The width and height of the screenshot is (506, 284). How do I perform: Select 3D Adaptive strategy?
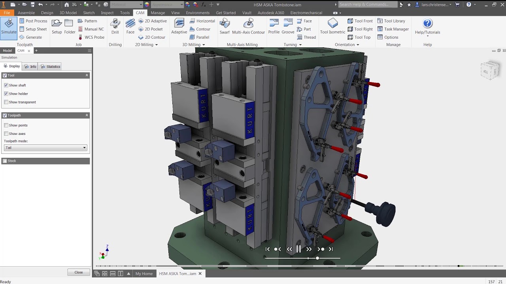179,27
